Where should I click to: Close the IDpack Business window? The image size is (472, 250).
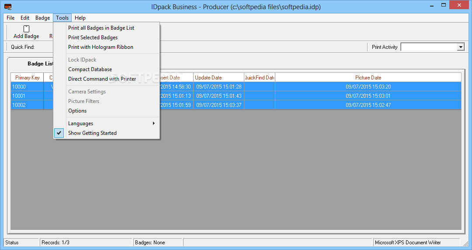click(x=459, y=5)
